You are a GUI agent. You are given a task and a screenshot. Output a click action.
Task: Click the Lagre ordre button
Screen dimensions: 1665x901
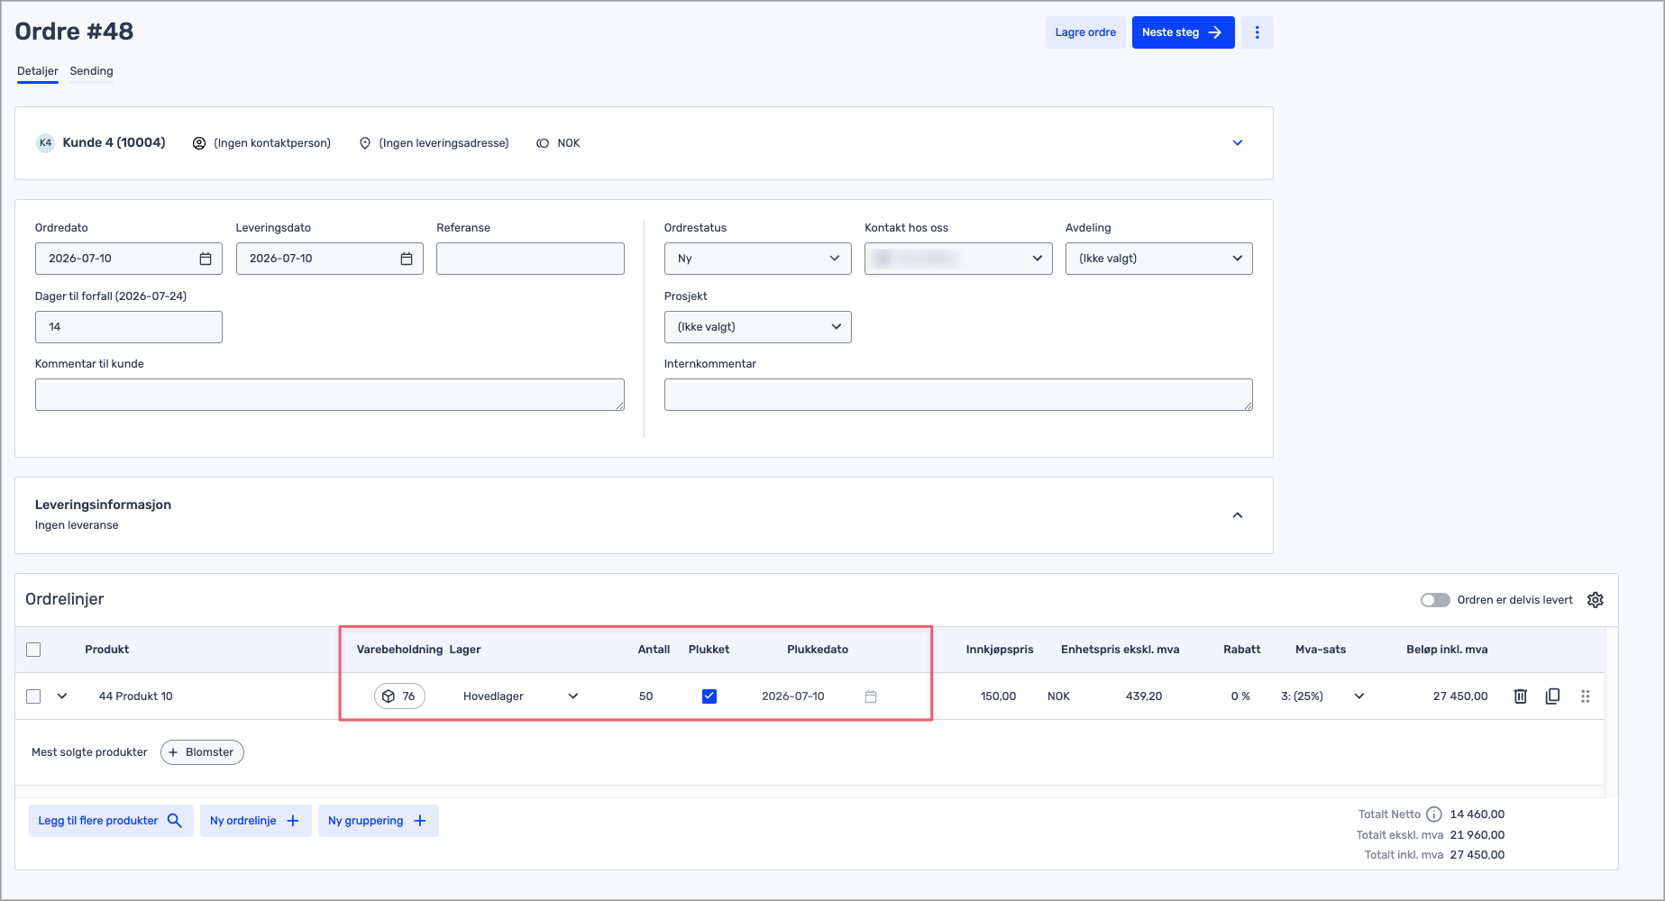click(x=1085, y=32)
